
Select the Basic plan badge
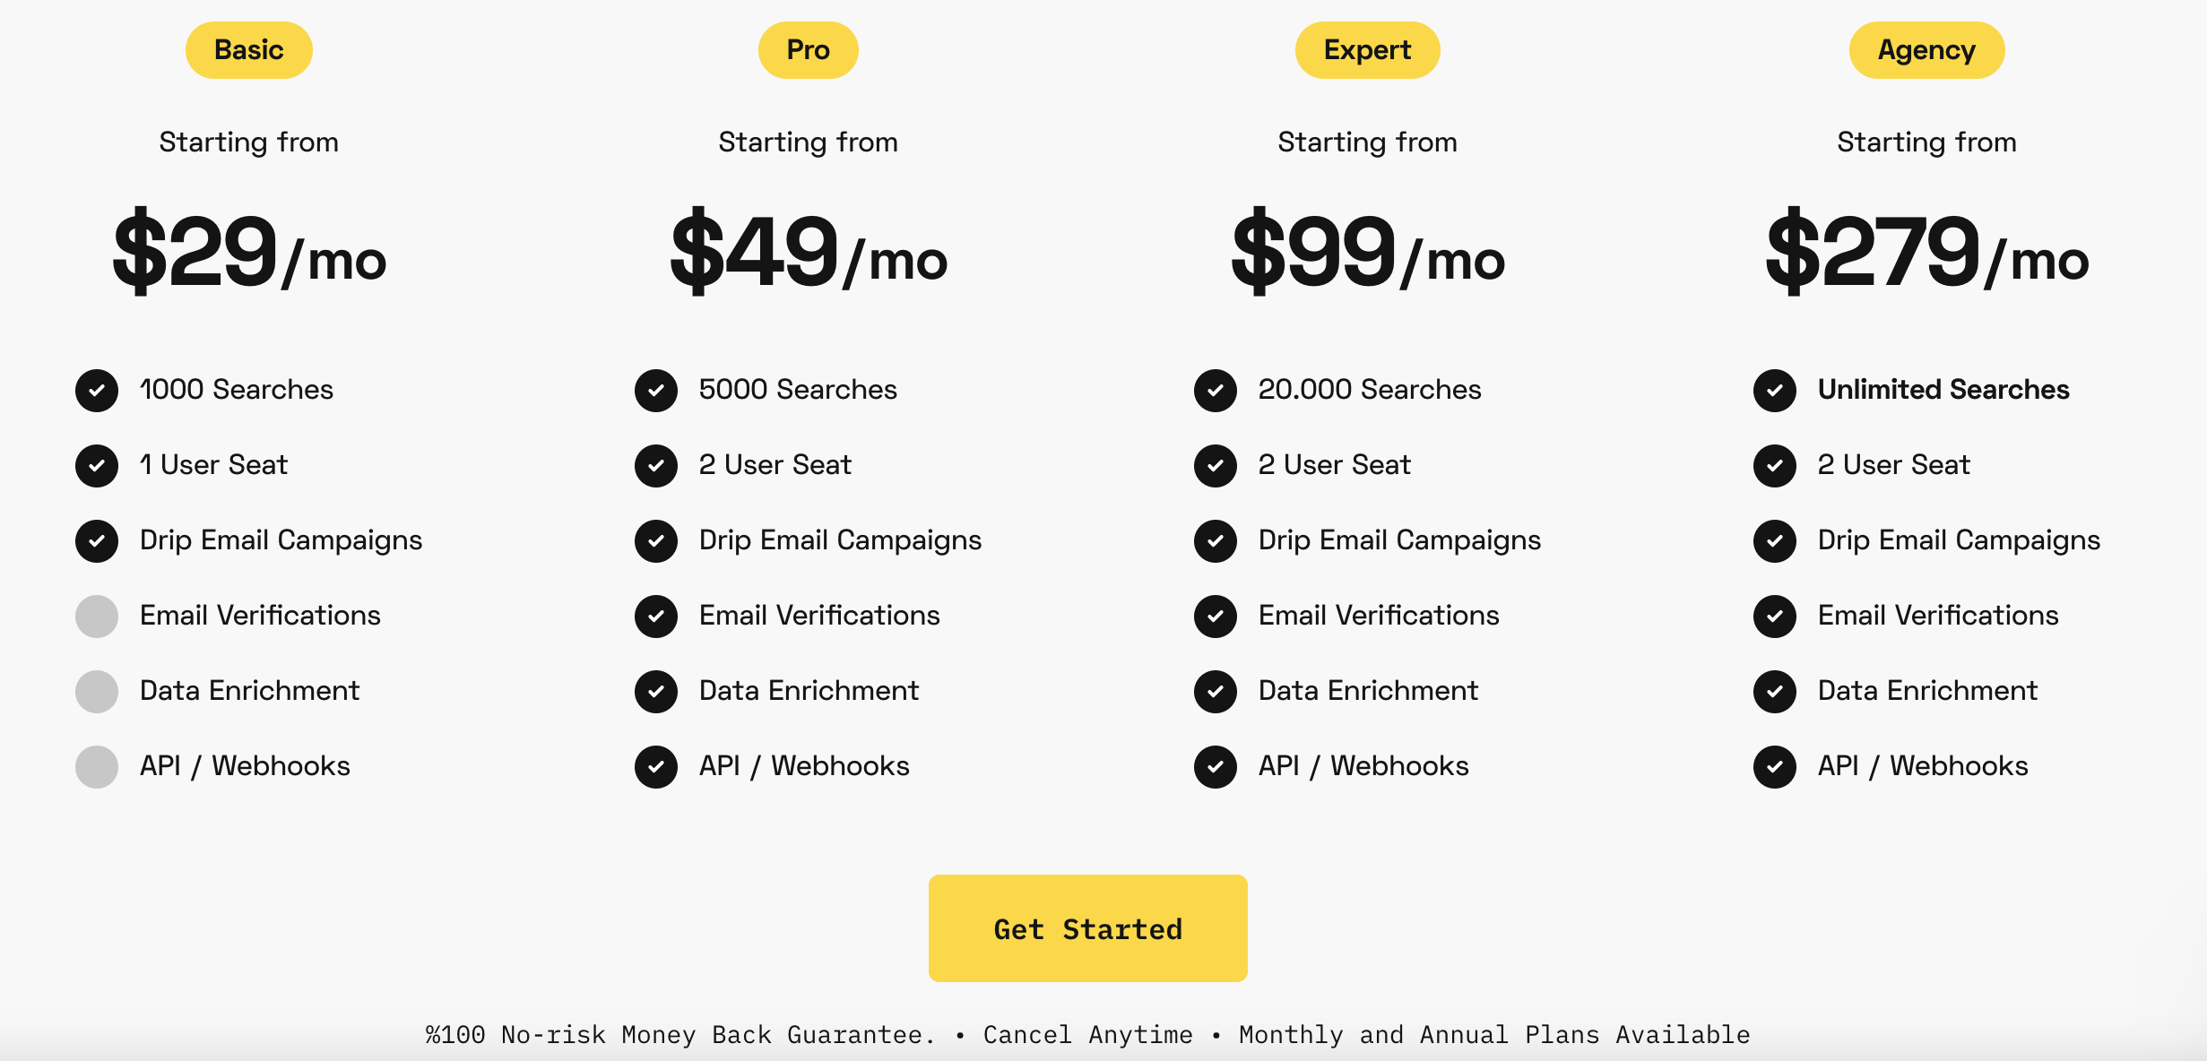(x=248, y=50)
